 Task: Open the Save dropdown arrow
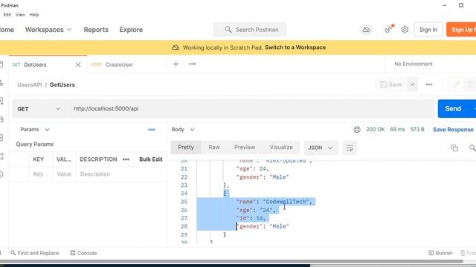(x=412, y=85)
